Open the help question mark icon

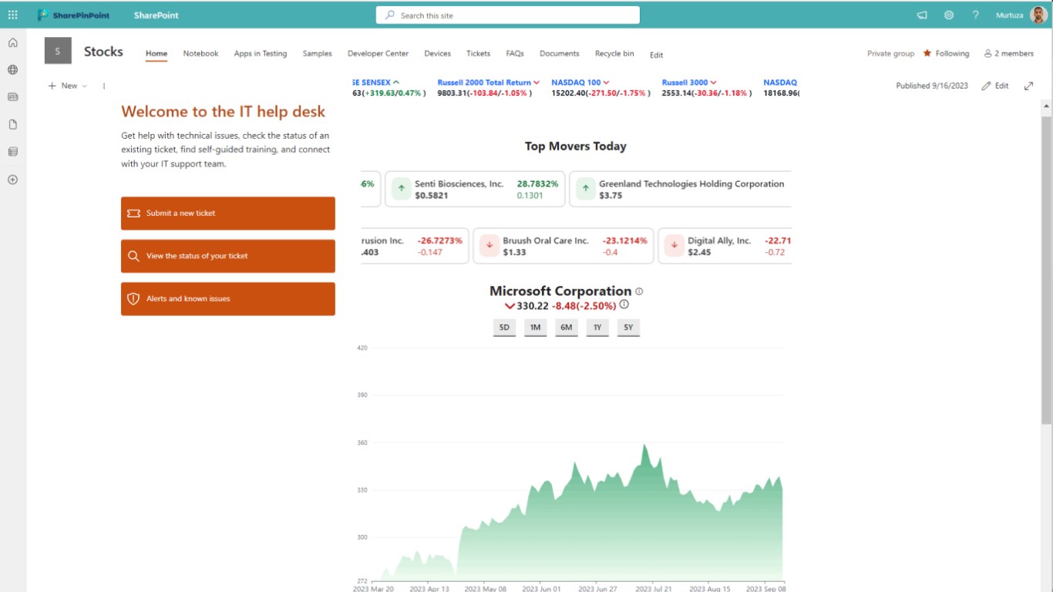click(x=976, y=15)
